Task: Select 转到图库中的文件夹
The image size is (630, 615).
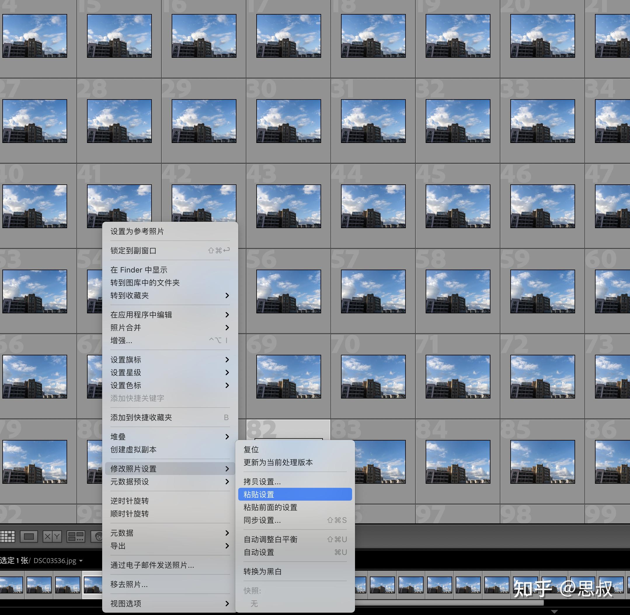Action: coord(170,283)
